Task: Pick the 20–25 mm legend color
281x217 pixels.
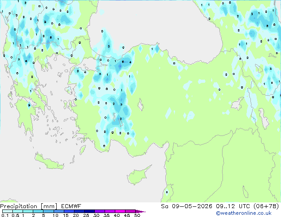Action: coord(79,211)
